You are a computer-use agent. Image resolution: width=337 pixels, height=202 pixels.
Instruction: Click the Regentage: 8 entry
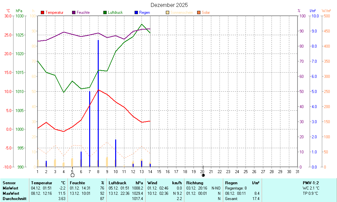(236, 188)
